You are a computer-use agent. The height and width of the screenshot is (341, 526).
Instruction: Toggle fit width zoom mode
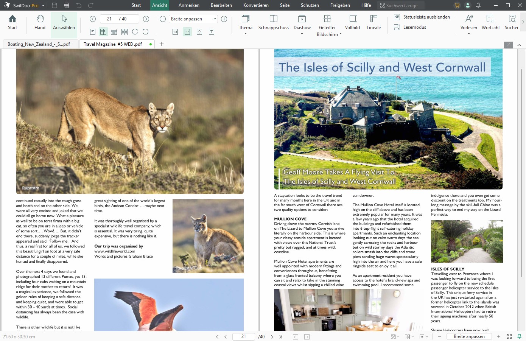(x=187, y=32)
